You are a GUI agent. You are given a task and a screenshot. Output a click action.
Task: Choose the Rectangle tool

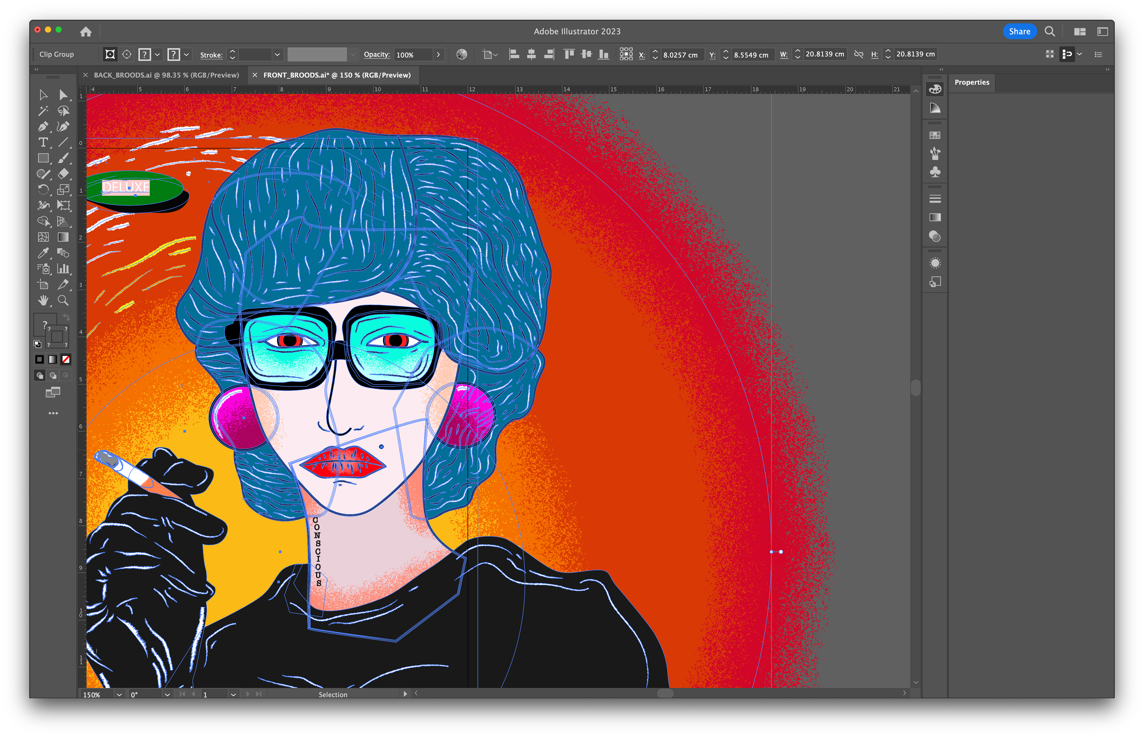point(43,158)
